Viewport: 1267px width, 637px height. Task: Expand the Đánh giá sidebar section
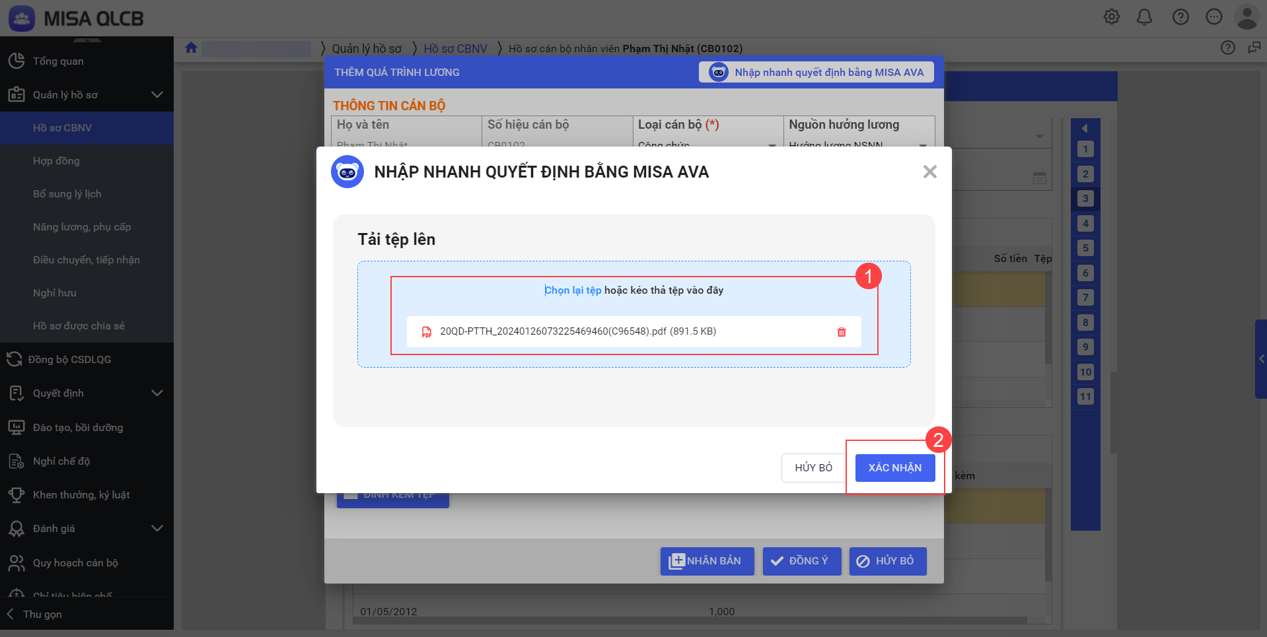coord(157,528)
